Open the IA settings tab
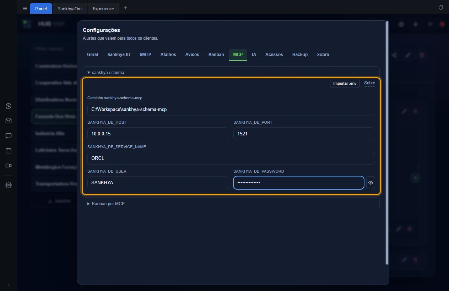Screen dimensions: 449x291 (254, 55)
